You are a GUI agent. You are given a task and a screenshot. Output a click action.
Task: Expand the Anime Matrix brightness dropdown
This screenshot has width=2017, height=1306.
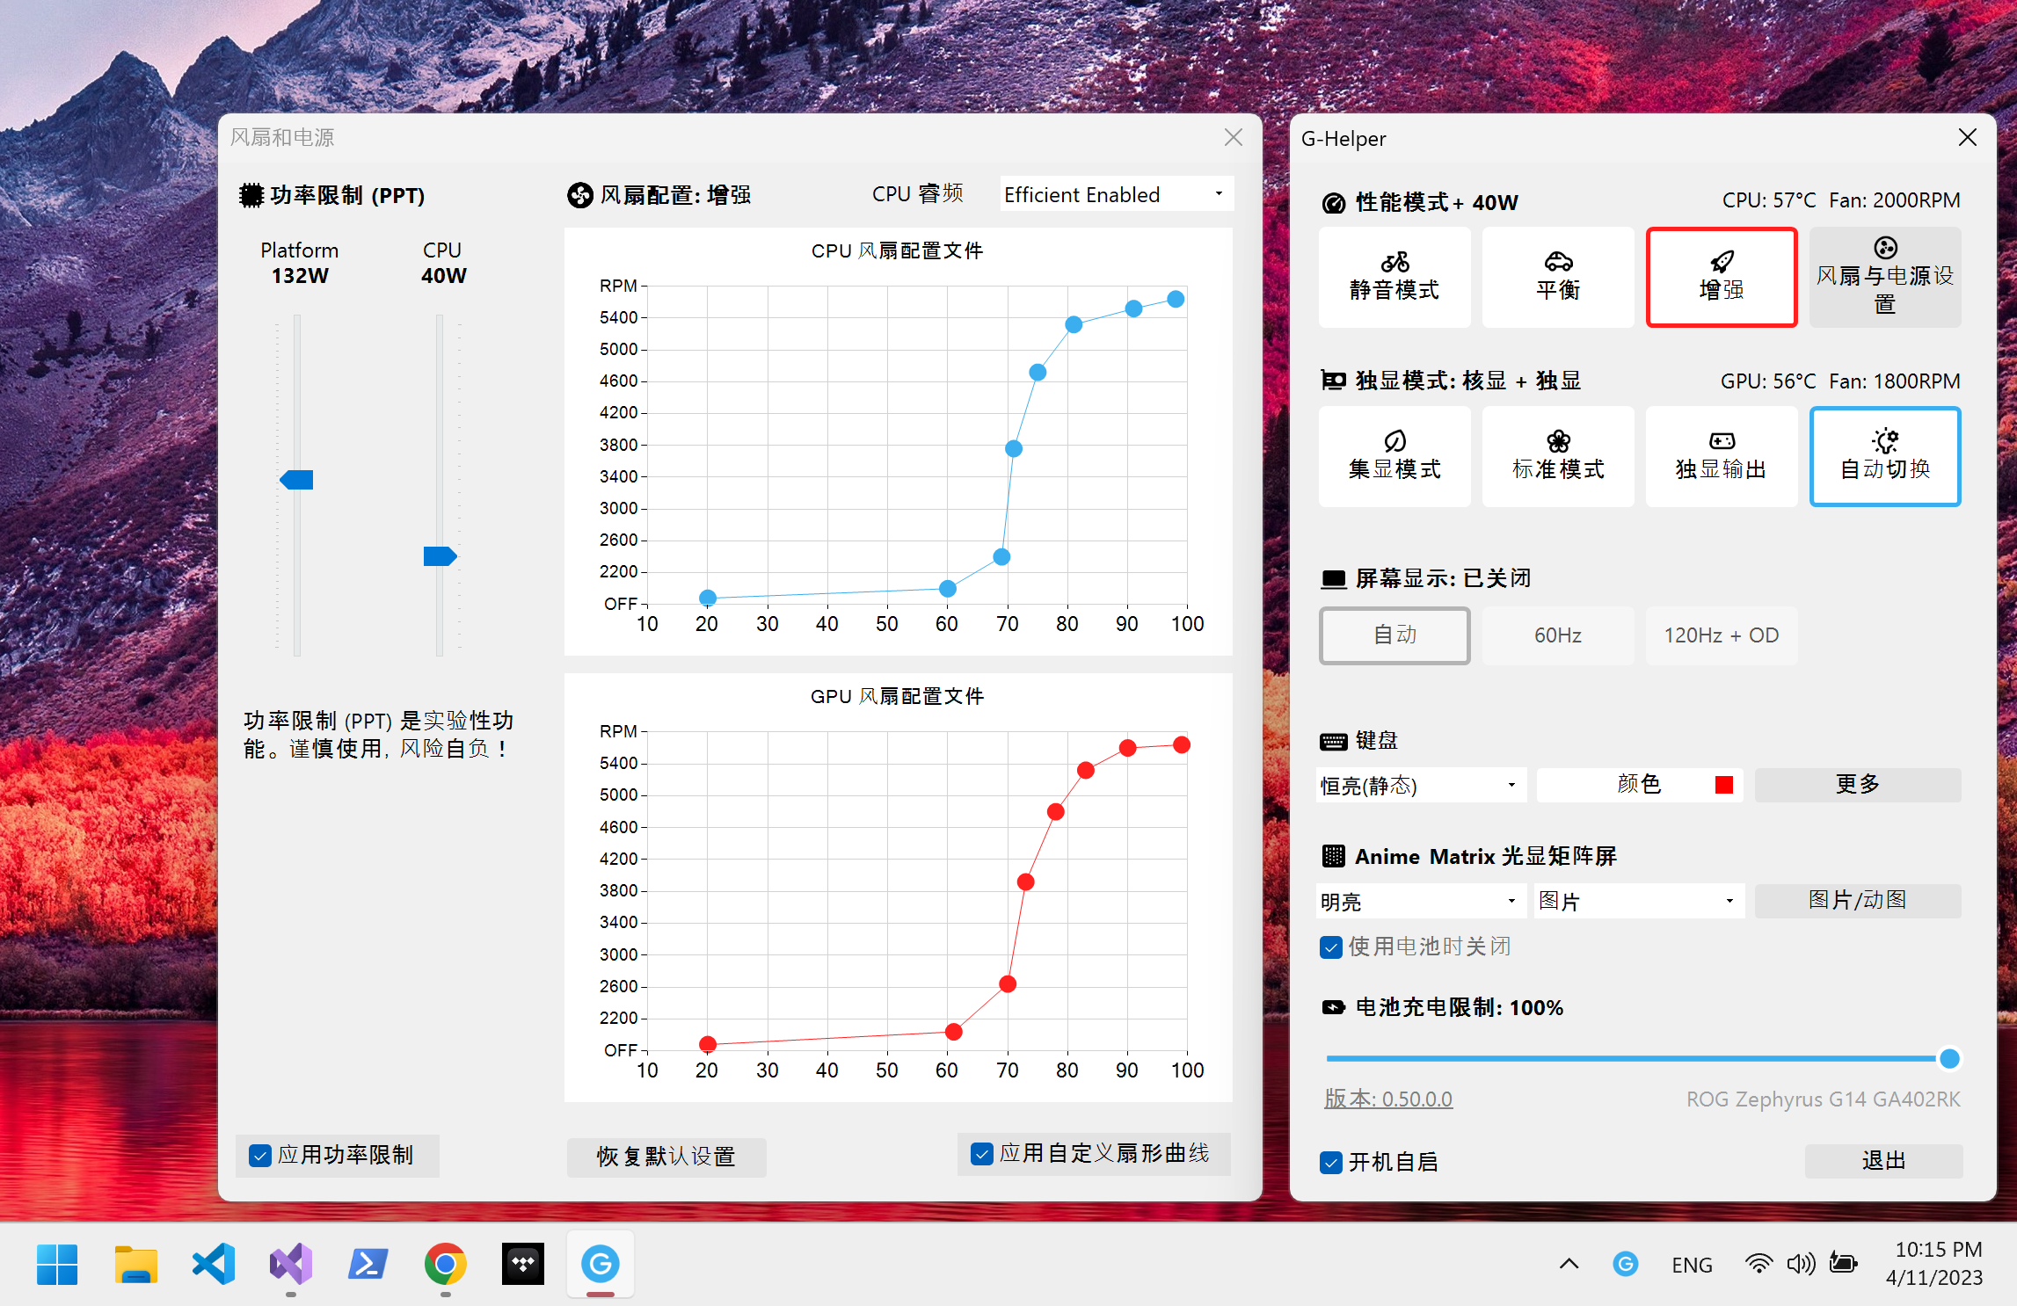tap(1419, 901)
